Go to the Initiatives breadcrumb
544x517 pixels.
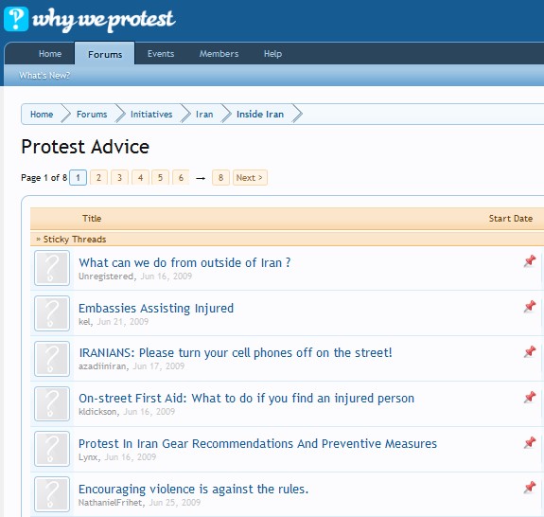151,115
